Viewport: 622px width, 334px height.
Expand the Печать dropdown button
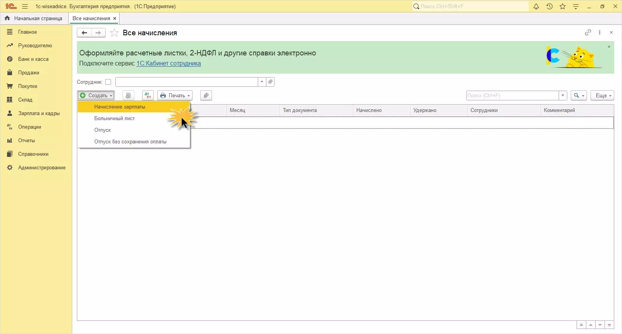175,95
